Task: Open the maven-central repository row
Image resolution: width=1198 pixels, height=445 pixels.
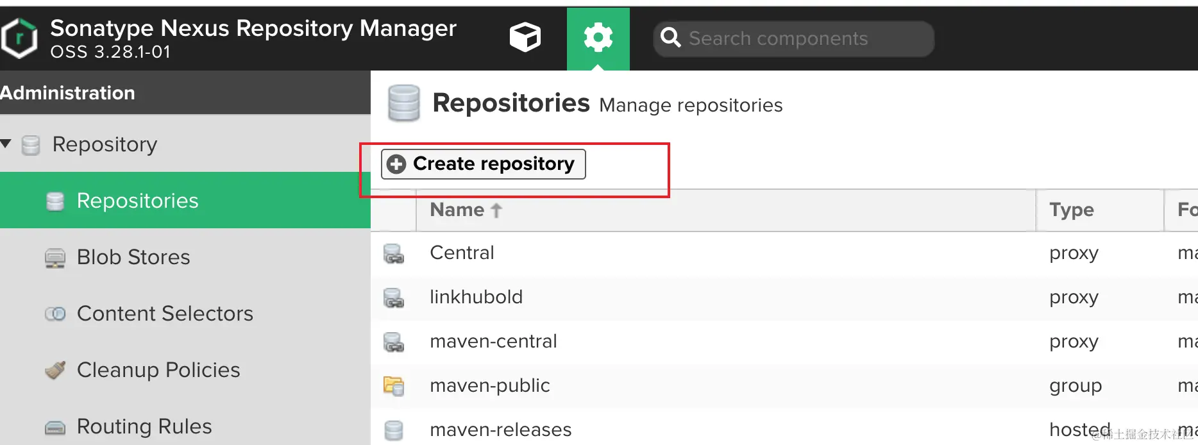Action: (784, 342)
